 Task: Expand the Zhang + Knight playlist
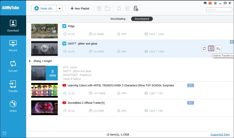[30, 61]
